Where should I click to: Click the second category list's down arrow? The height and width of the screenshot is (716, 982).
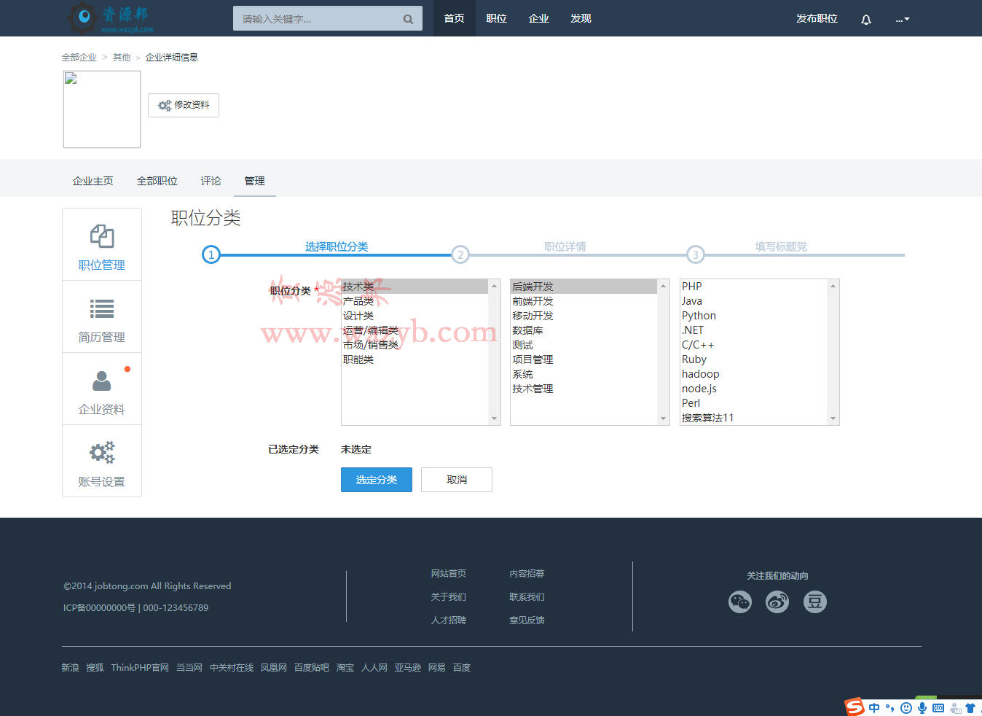tap(664, 419)
